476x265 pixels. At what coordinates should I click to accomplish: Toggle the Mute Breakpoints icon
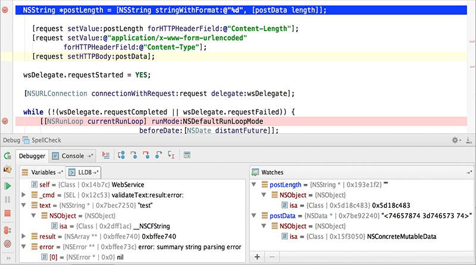tap(8, 244)
